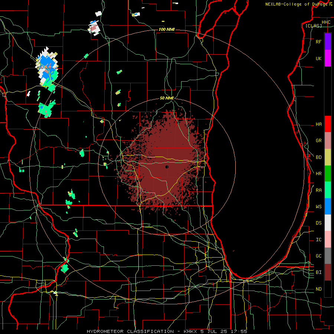The height and width of the screenshot is (334, 334).
Task: Select the GR legend color block
Action: [328, 140]
